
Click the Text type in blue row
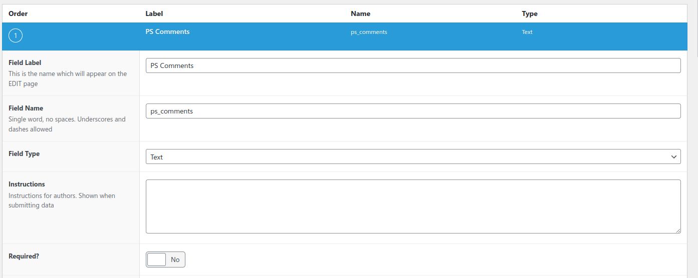(x=527, y=32)
